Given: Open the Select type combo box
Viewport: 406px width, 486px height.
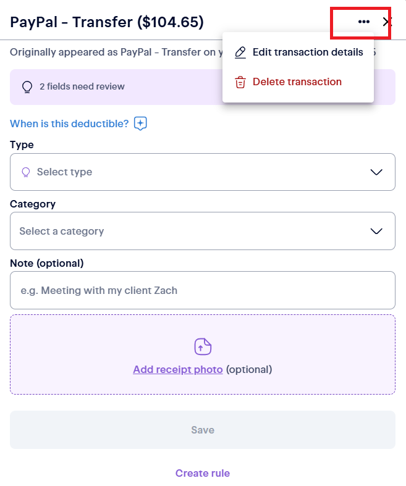Looking at the screenshot, I should tap(203, 172).
